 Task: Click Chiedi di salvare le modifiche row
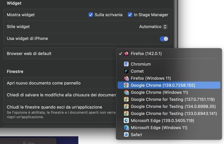click(60, 95)
